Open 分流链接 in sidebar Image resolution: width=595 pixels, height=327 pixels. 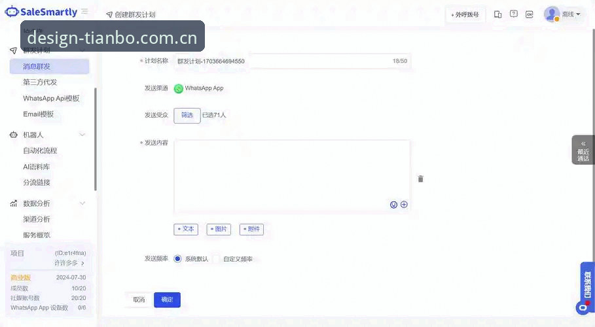(x=37, y=182)
